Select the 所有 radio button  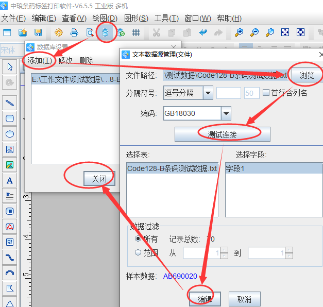pos(138,239)
